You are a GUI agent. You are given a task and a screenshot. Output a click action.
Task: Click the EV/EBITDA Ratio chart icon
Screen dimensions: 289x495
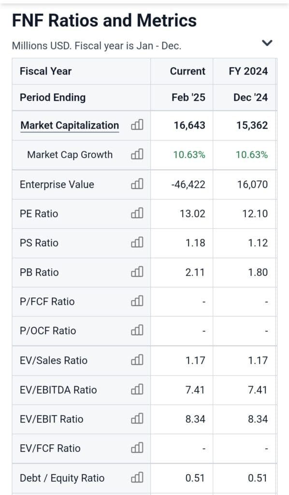(137, 390)
